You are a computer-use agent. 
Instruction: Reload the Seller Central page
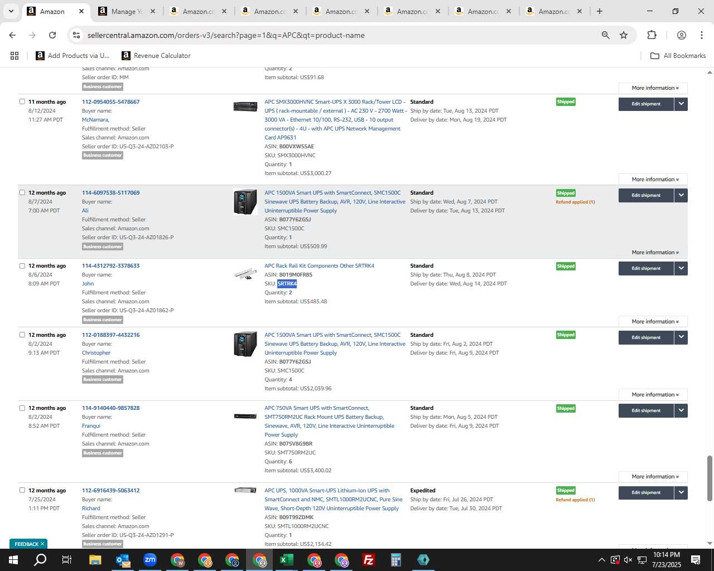52,35
